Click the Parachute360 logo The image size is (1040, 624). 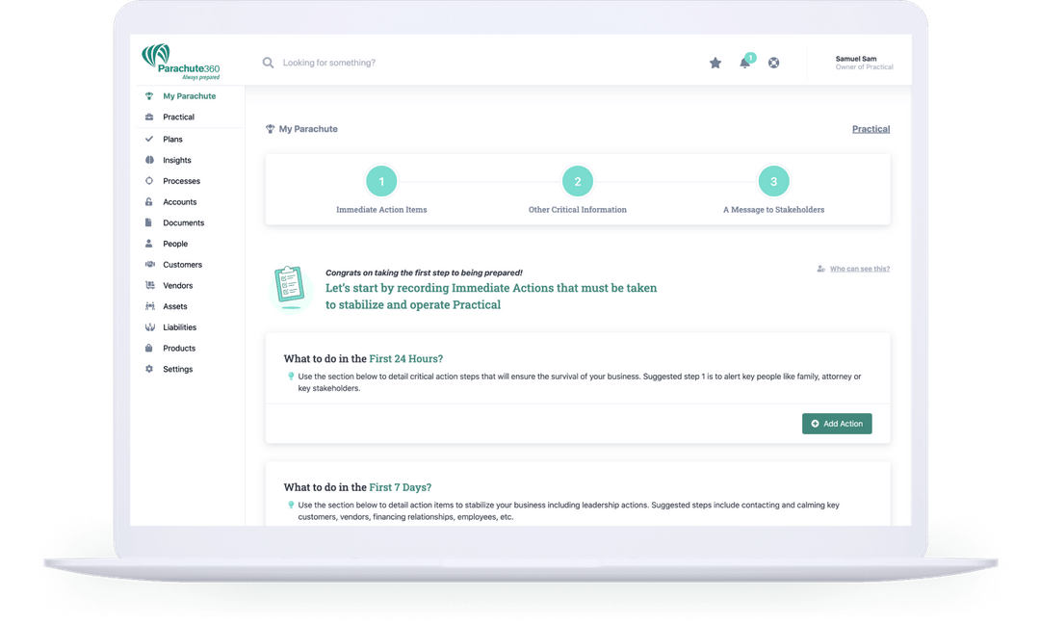click(180, 62)
